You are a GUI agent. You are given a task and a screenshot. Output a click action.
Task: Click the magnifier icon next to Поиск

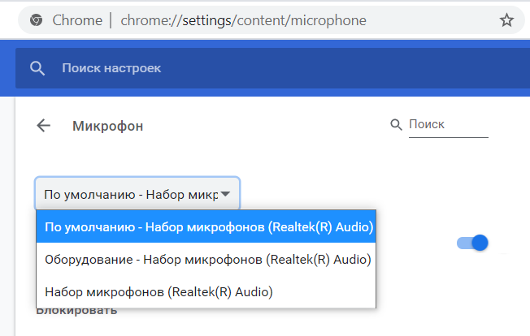point(396,124)
